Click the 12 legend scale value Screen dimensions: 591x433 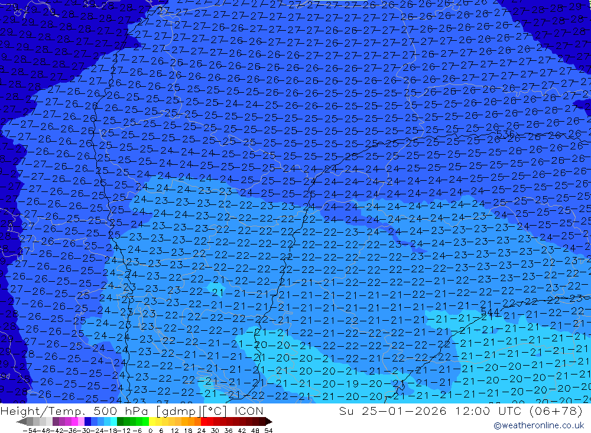pos(175,431)
